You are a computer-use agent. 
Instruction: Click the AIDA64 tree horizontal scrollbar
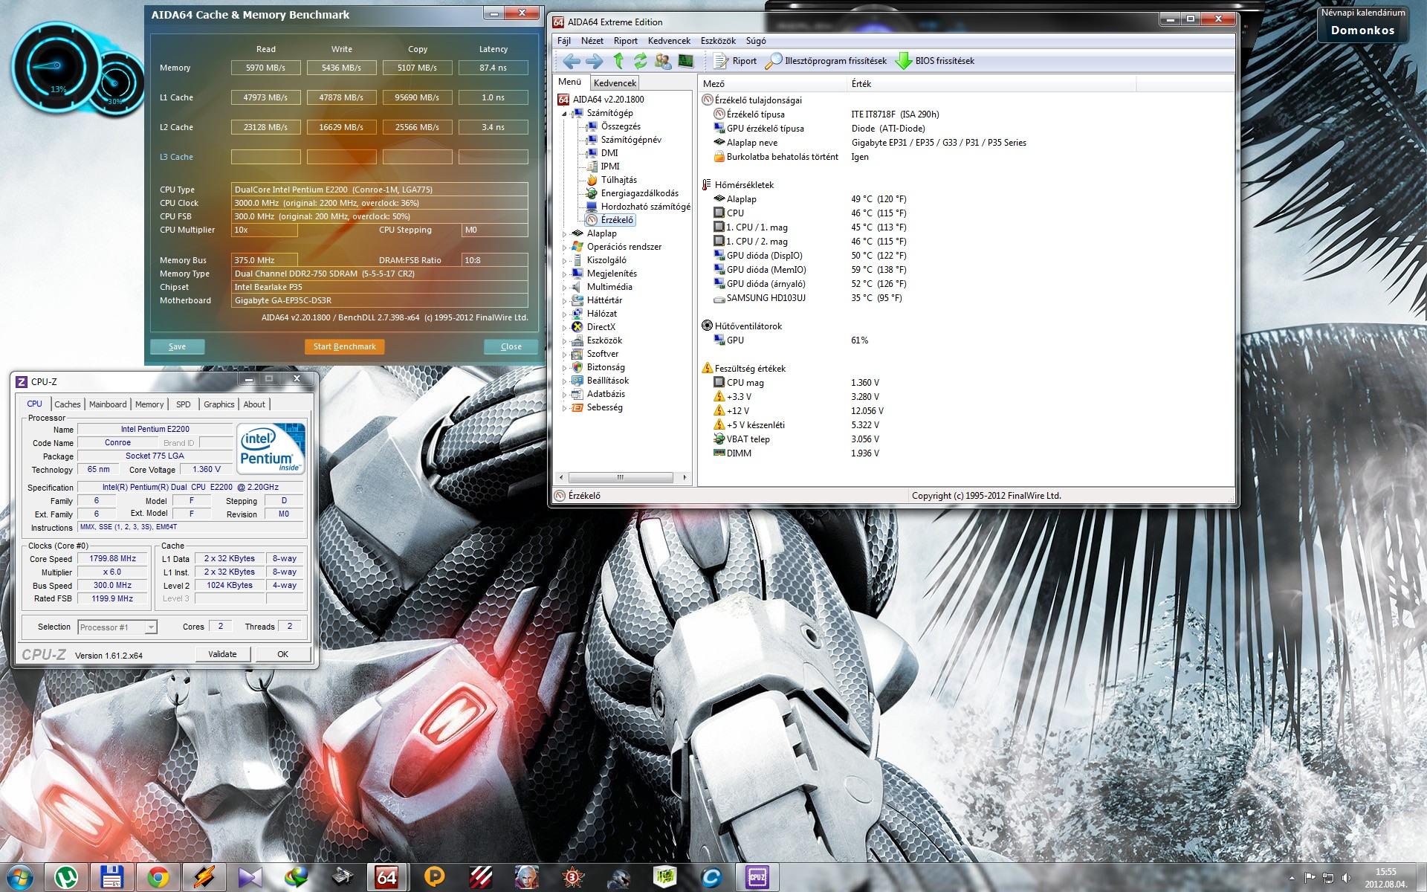pos(622,477)
